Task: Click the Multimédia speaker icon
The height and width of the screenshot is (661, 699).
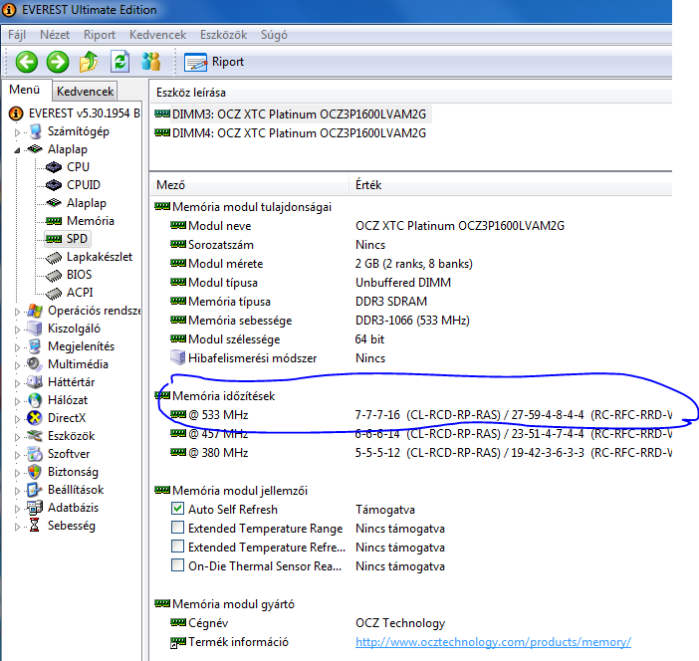Action: coord(34,364)
